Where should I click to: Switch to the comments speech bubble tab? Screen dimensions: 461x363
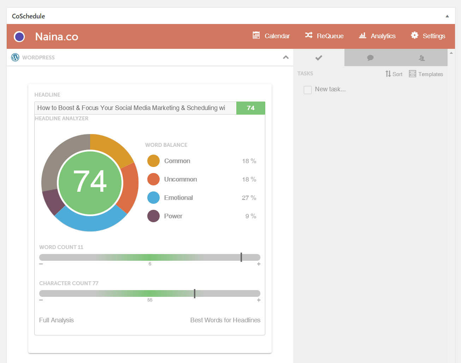tap(370, 57)
